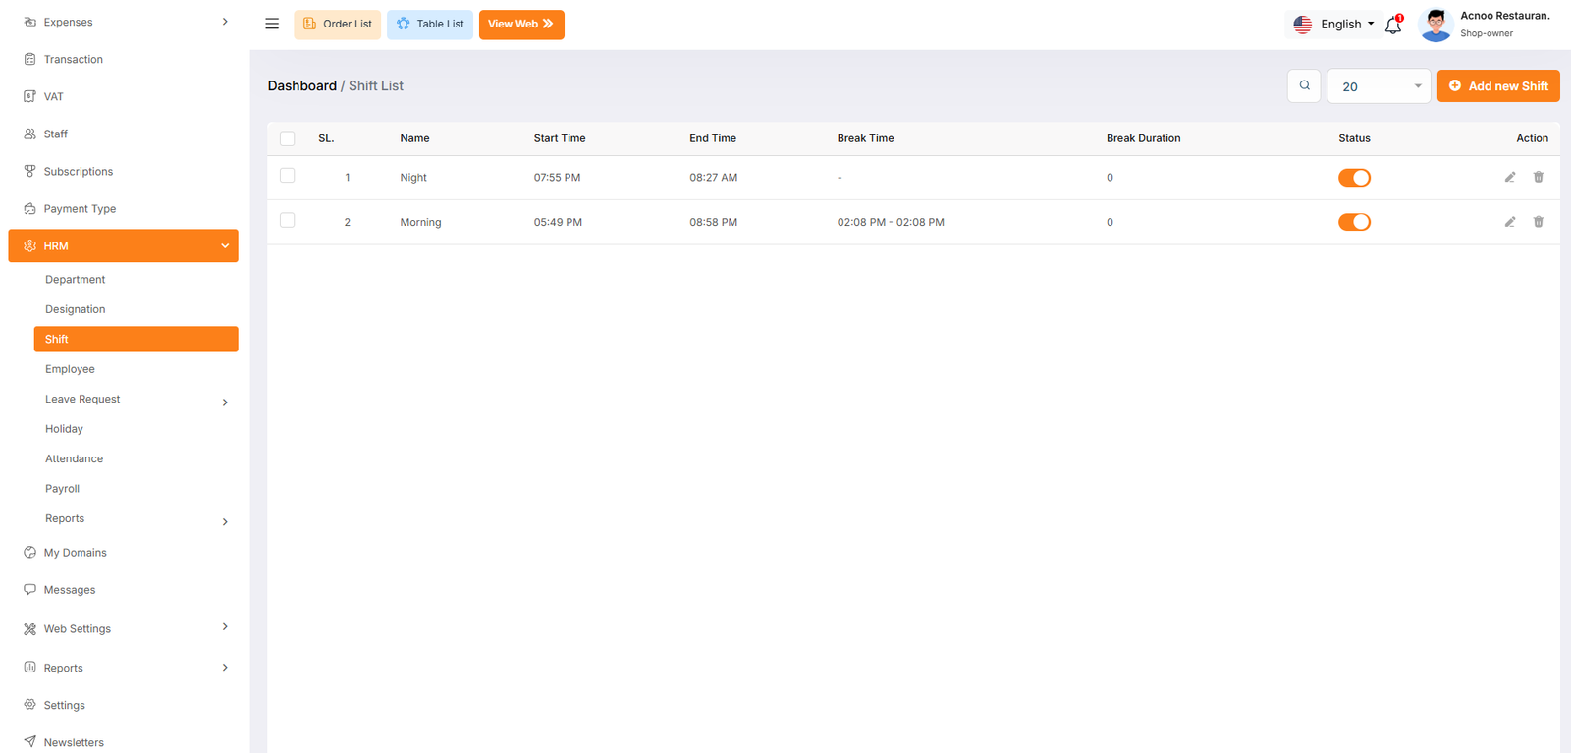Image resolution: width=1571 pixels, height=753 pixels.
Task: Delete the Night shift via trash icon
Action: (x=1539, y=178)
